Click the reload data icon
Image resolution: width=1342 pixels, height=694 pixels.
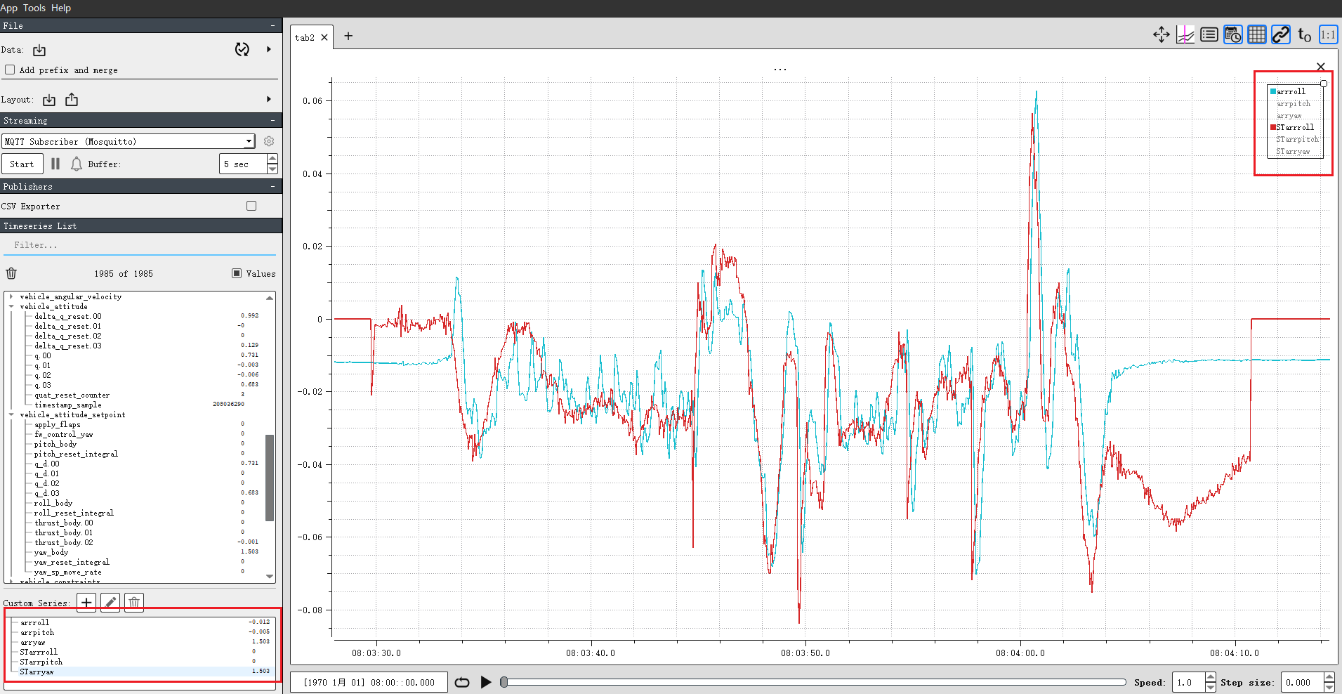coord(242,49)
